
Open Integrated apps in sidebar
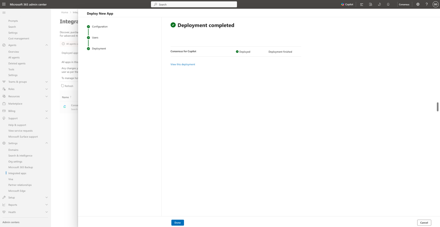[17, 173]
